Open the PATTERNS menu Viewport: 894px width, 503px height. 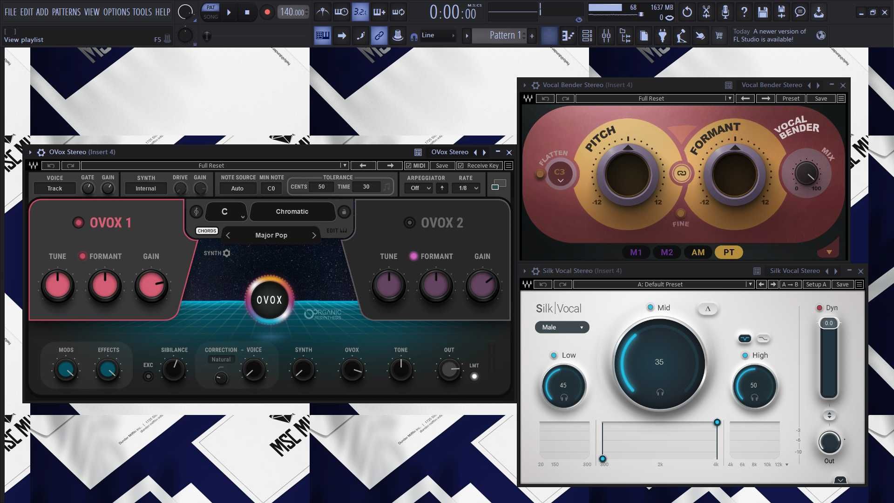click(x=66, y=12)
